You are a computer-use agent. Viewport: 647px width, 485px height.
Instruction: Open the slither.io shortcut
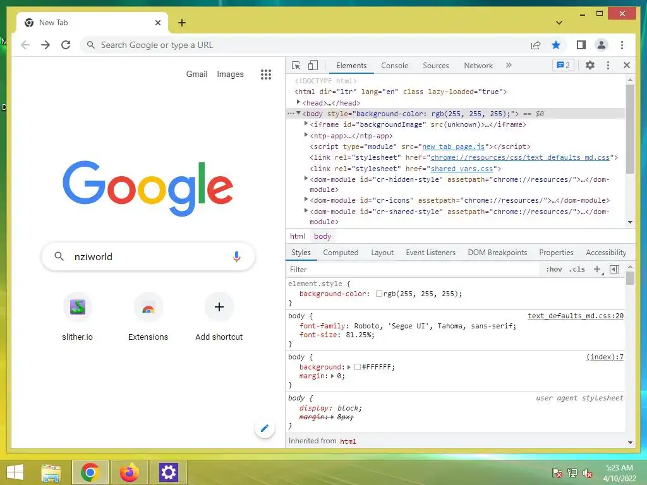[77, 316]
